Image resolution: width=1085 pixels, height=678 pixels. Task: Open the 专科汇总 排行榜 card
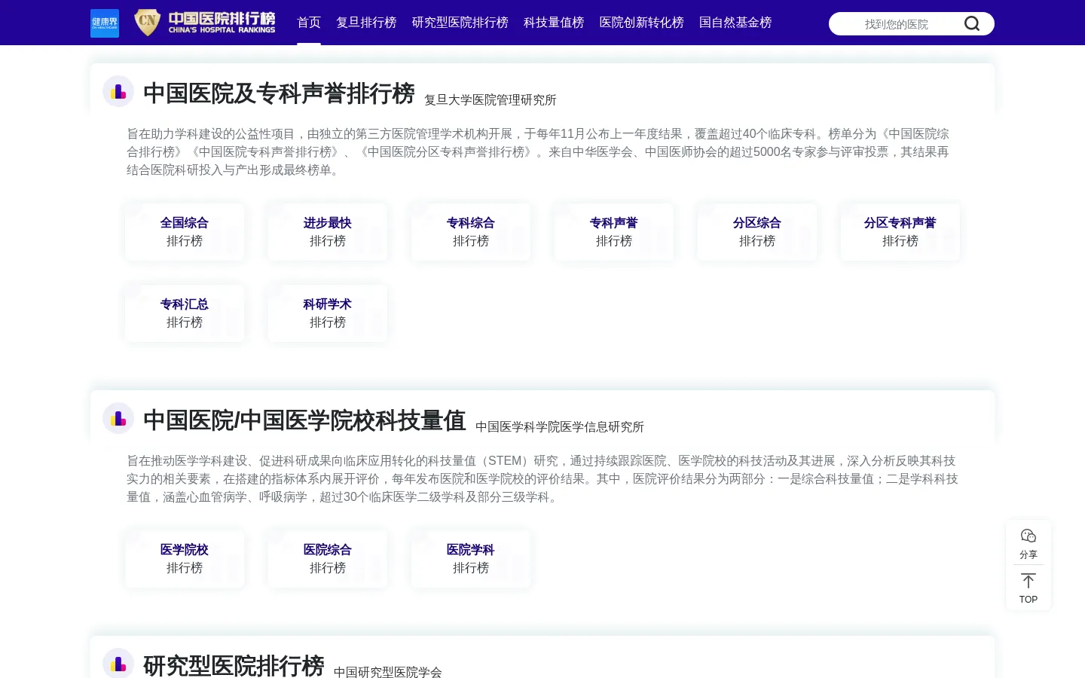(185, 313)
